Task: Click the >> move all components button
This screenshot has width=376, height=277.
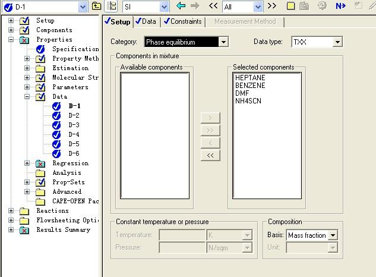Action: pos(210,130)
